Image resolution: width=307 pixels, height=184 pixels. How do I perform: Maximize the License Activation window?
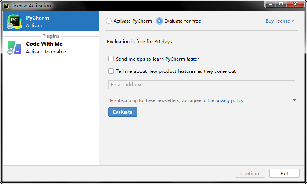click(x=281, y=4)
